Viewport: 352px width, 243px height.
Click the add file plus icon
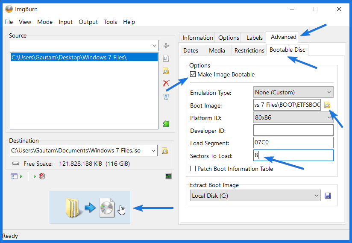166,46
